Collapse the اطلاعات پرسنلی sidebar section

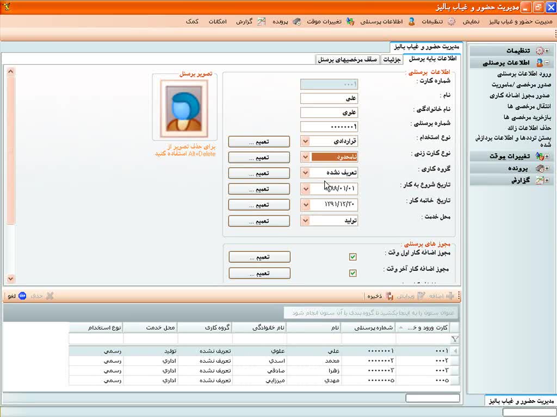pos(547,63)
